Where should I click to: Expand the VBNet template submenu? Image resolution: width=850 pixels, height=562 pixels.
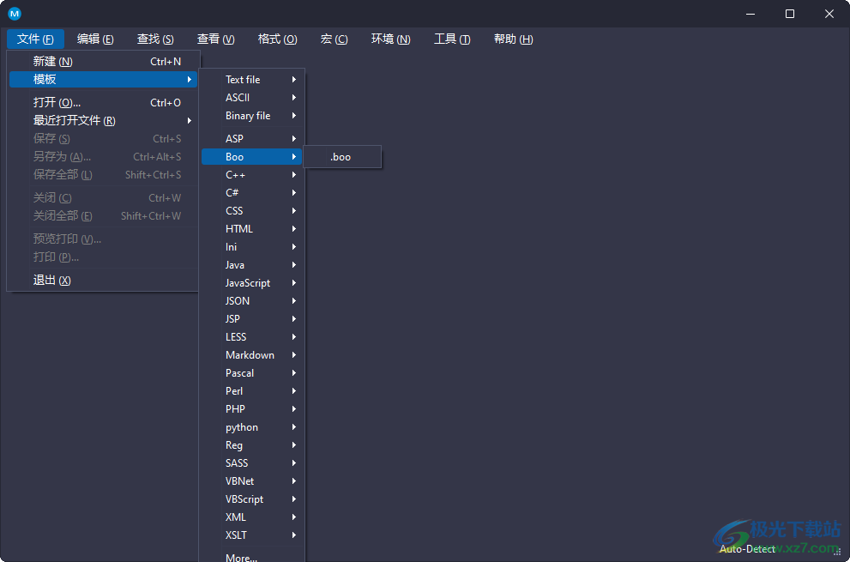(x=252, y=481)
